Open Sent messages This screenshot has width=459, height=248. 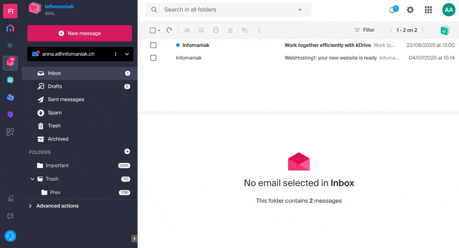pyautogui.click(x=80, y=100)
